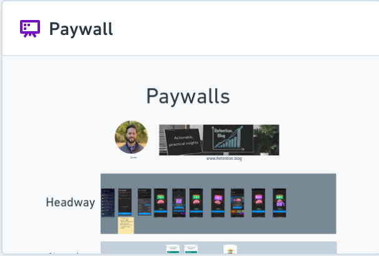Click the rainbow-colored thumbnail in the lower row

click(230, 249)
